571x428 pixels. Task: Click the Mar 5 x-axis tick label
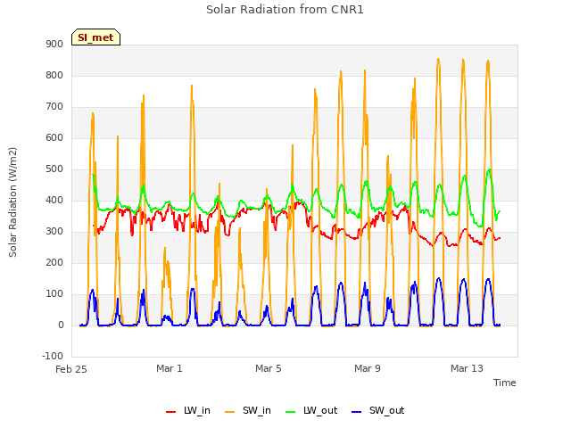click(268, 368)
